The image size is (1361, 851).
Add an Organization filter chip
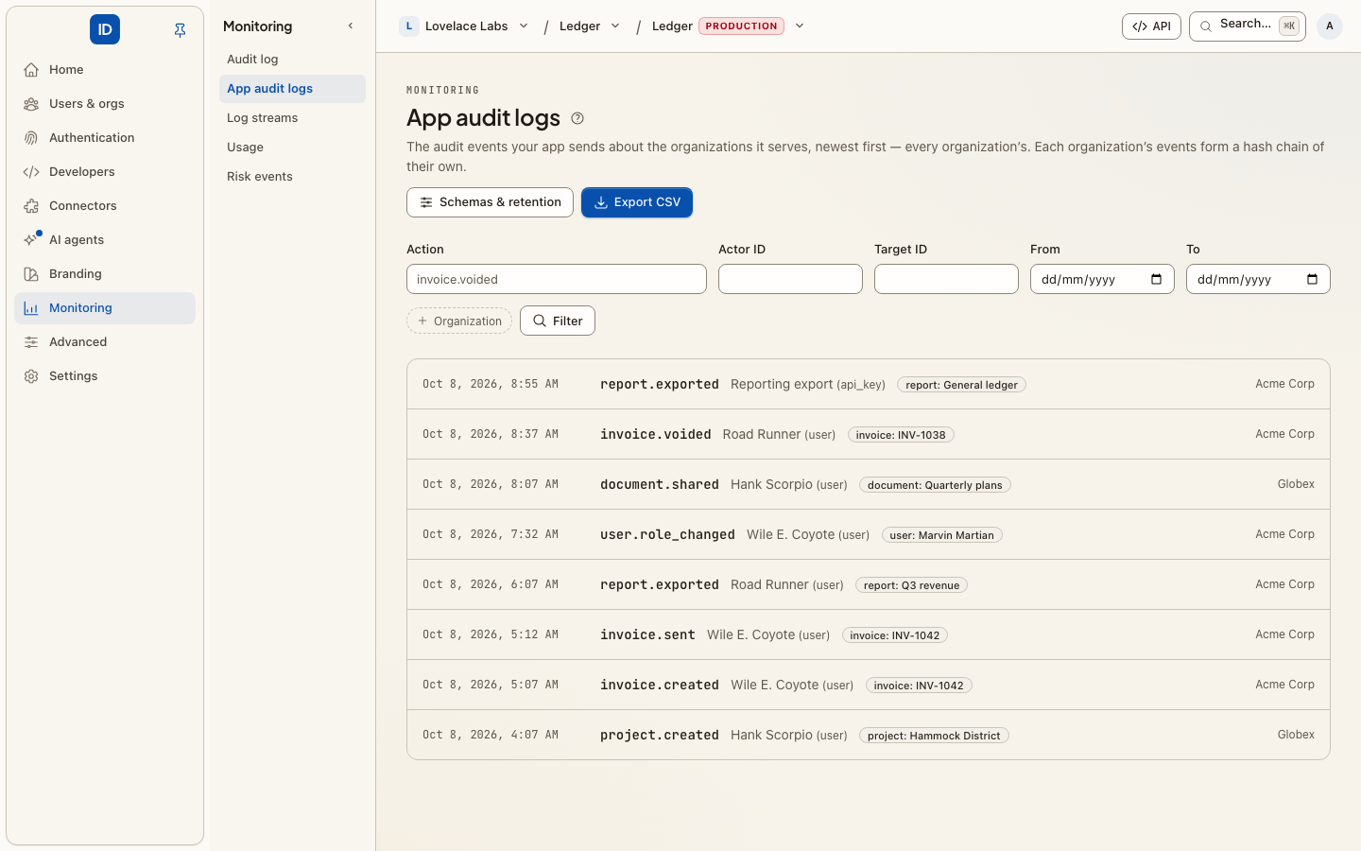pos(459,321)
